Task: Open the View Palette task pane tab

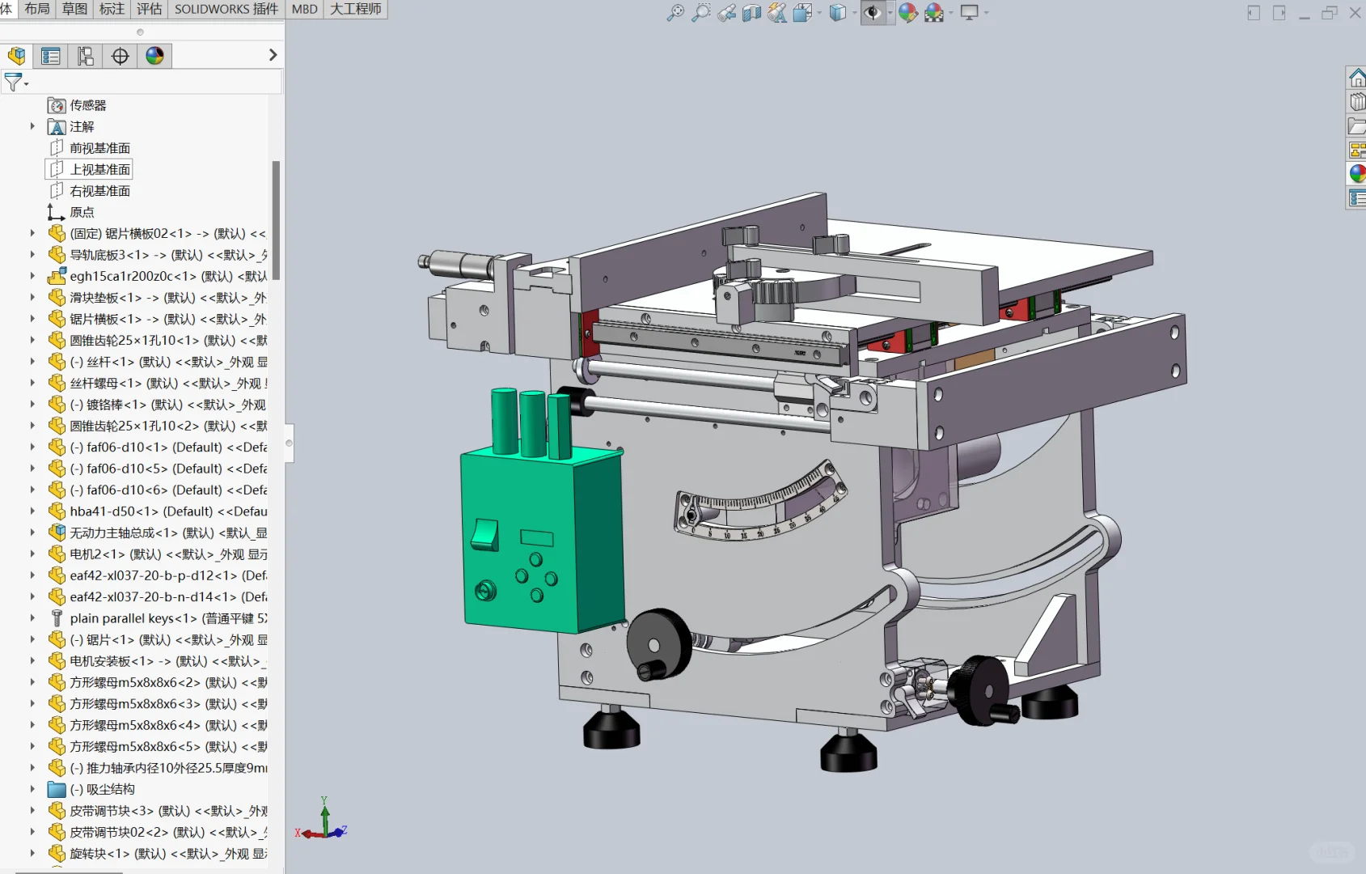Action: pos(1356,151)
